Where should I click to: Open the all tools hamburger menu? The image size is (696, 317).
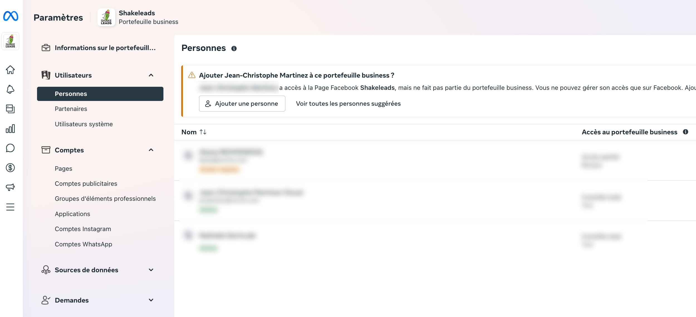pos(10,207)
